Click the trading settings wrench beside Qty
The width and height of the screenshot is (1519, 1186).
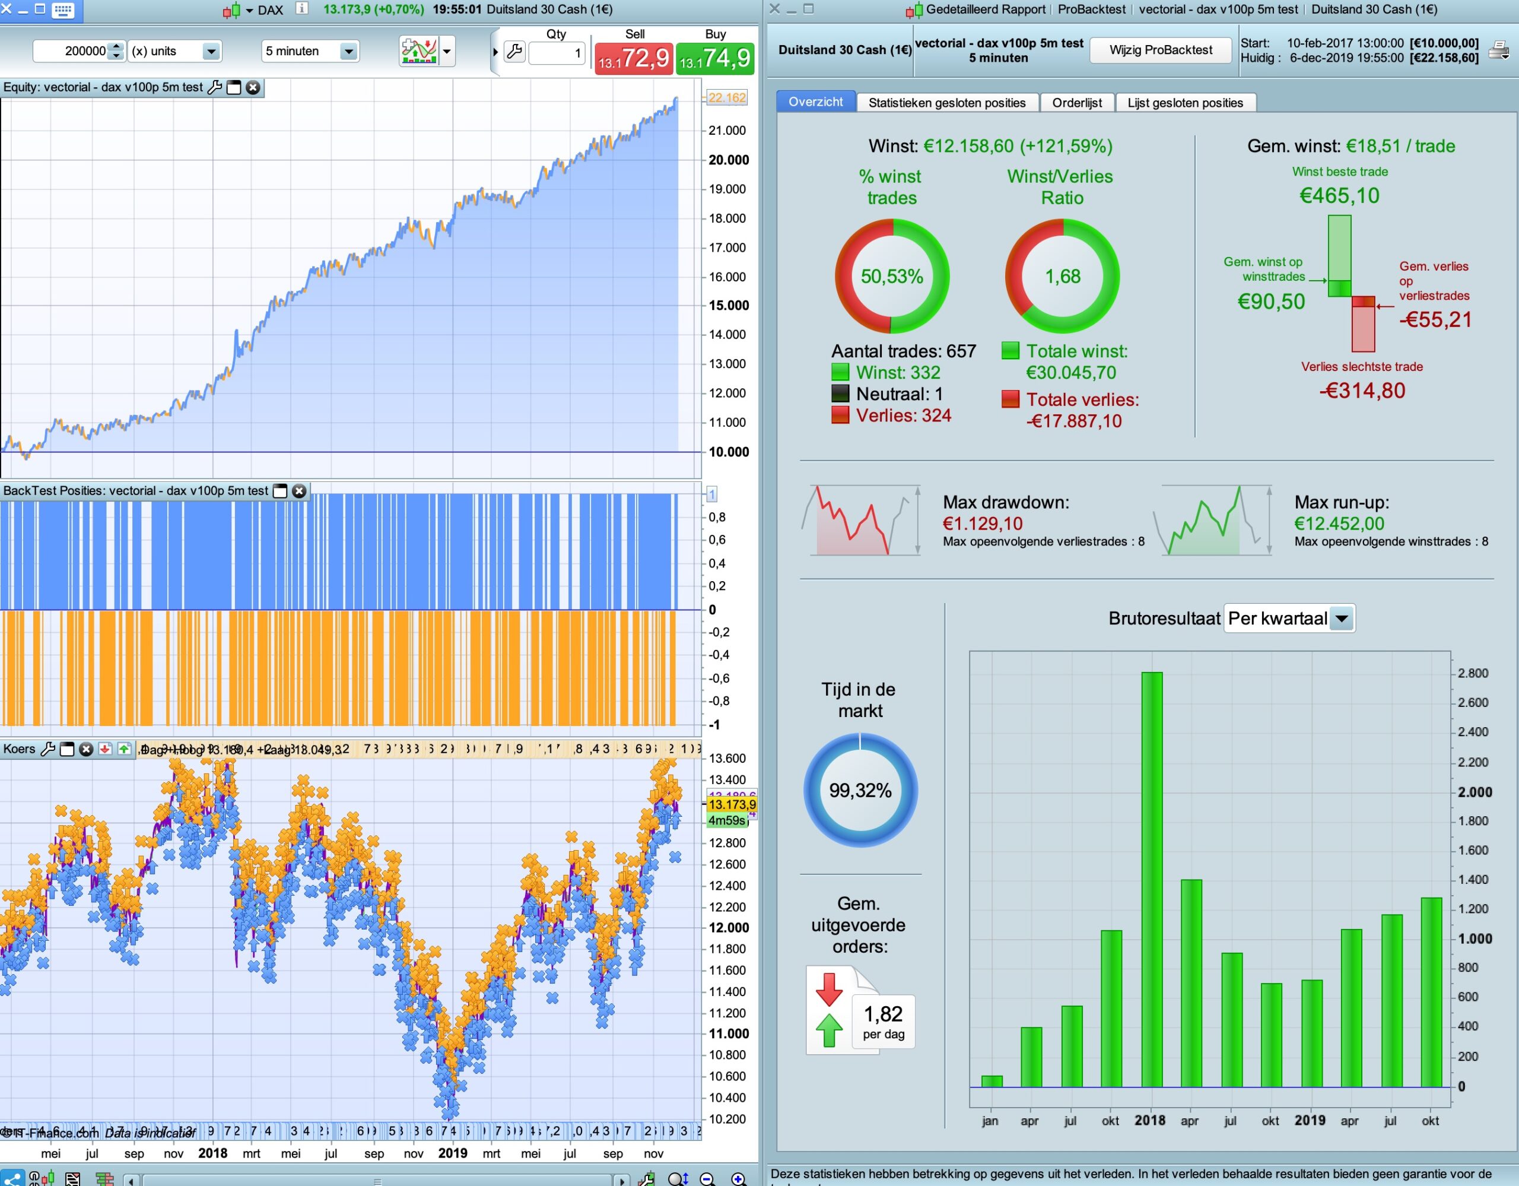(x=514, y=52)
